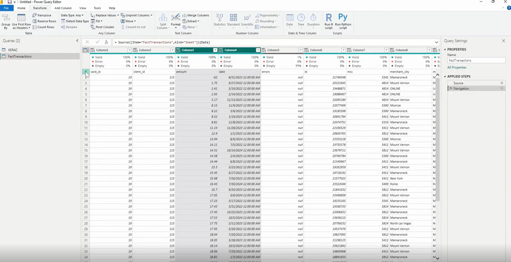Run Python script from the ribbon
This screenshot has width=511, height=262.
(x=343, y=21)
